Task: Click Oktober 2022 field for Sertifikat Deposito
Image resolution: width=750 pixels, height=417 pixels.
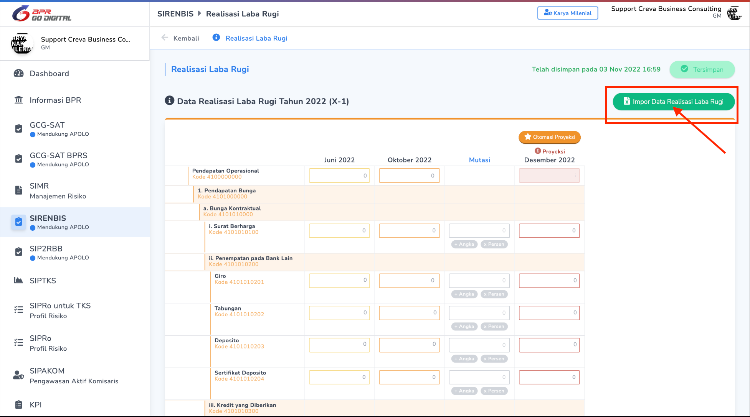Action: coord(409,377)
